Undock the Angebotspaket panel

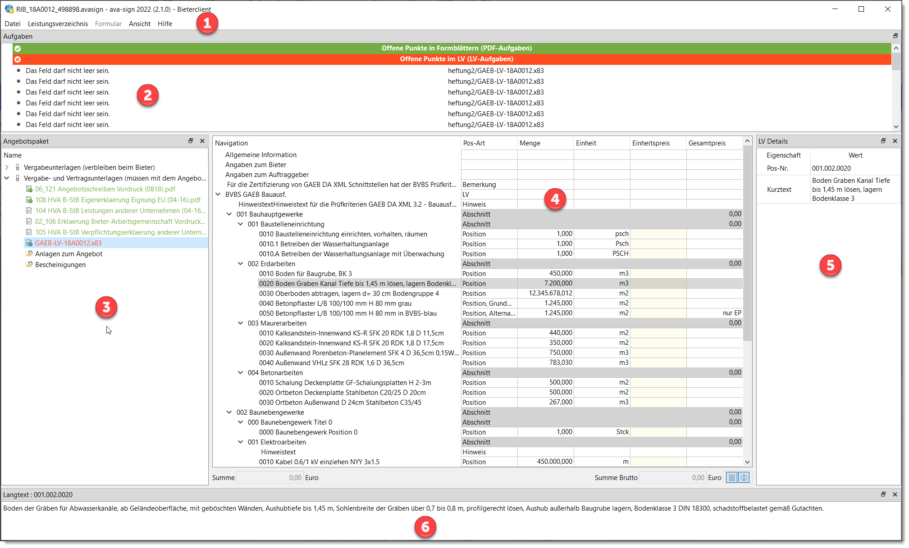point(191,141)
